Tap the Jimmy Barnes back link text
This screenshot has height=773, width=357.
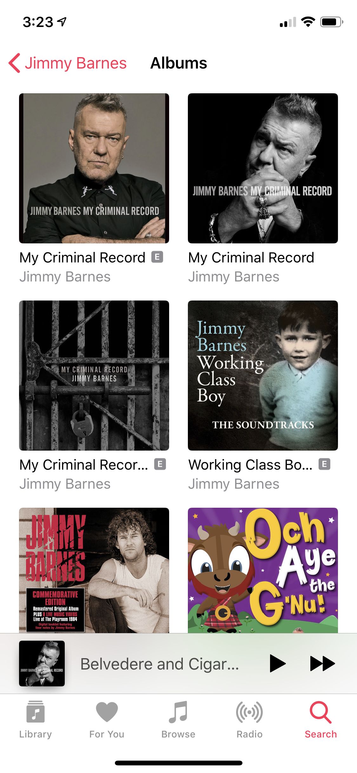76,63
